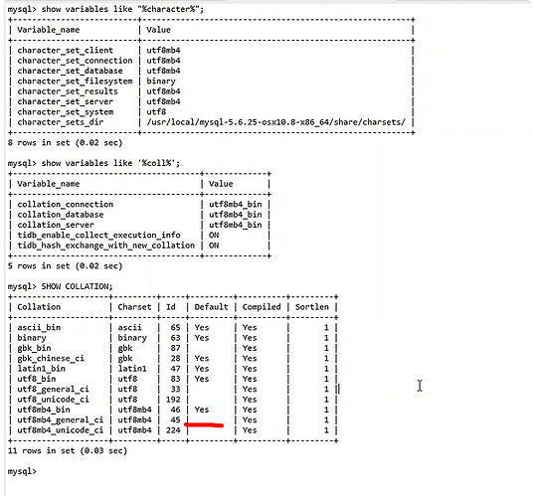
Task: Click the latin1_bin collation entry
Action: (41, 369)
